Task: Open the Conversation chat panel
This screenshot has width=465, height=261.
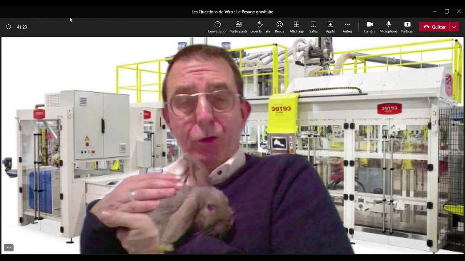Action: pos(217,27)
